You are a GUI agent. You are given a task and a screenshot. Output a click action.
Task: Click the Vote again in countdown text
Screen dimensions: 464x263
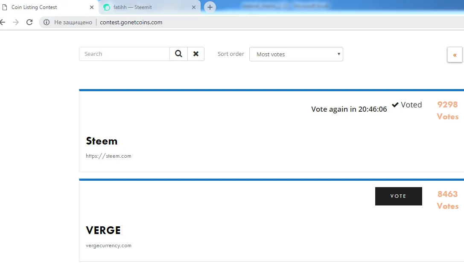(349, 109)
